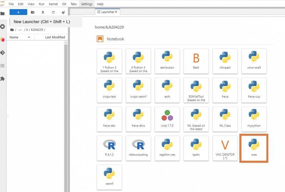Open the VNC DESKTOP launcher
This screenshot has width=285, height=192.
coord(225,148)
